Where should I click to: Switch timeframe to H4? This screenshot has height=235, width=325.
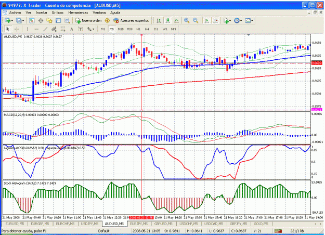pyautogui.click(x=147, y=29)
